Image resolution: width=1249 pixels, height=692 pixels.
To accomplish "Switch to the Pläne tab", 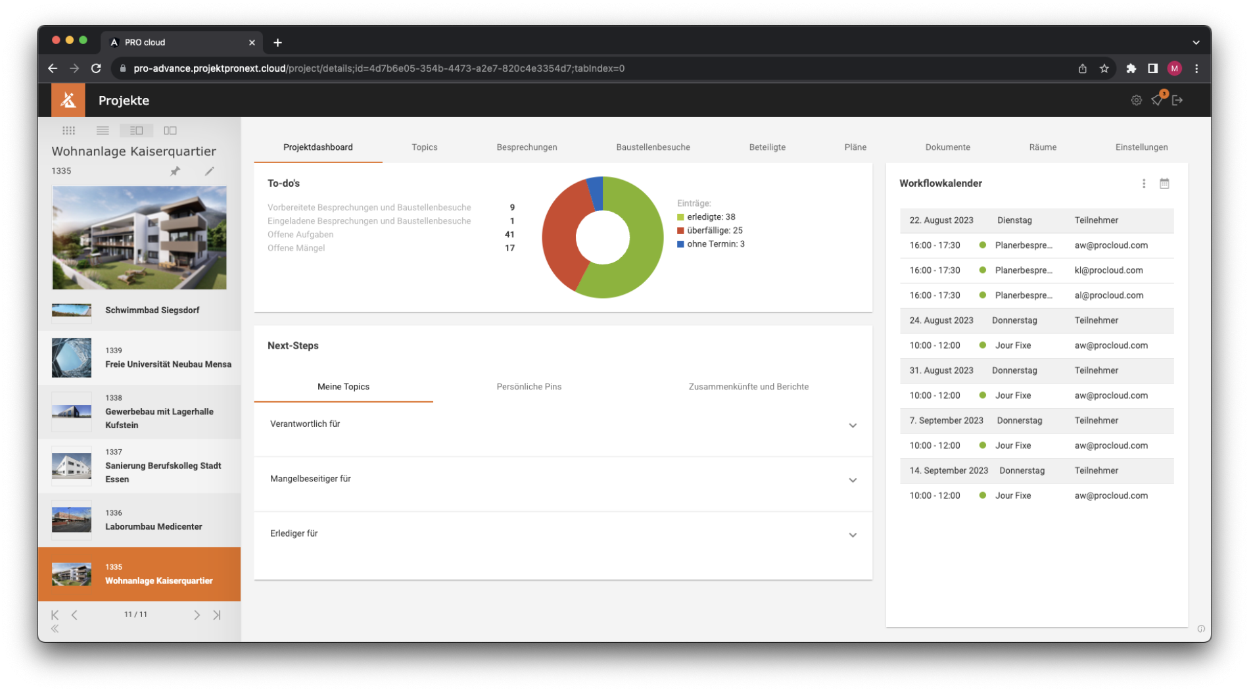I will (x=855, y=147).
